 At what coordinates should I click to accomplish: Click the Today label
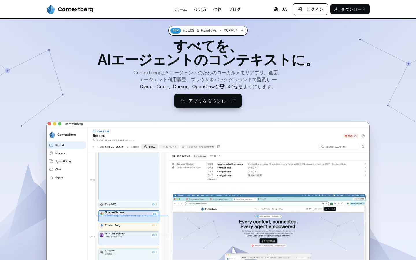coord(135,147)
